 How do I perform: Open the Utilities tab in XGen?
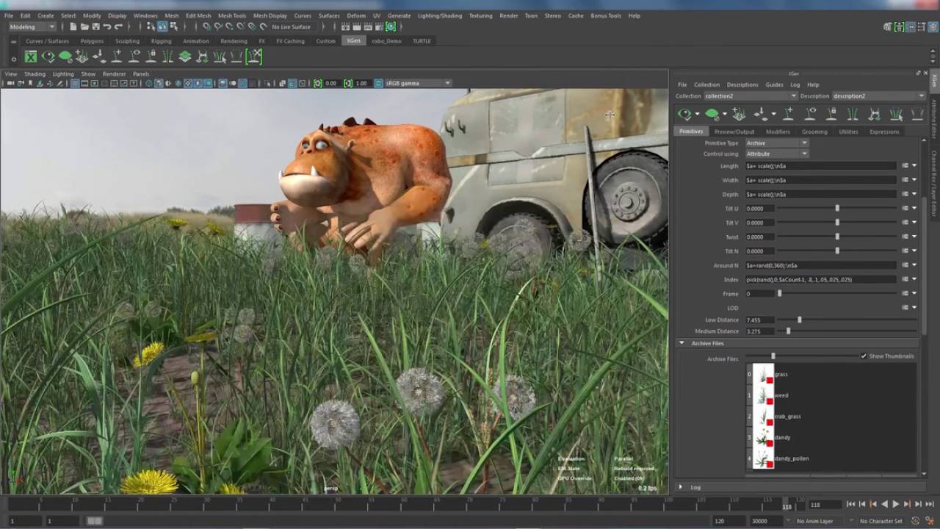[x=848, y=132]
